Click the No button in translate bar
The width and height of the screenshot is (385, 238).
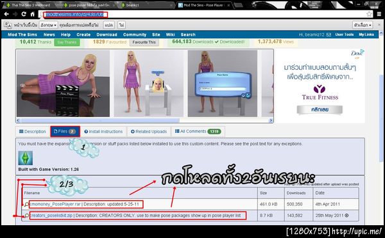pos(121,25)
